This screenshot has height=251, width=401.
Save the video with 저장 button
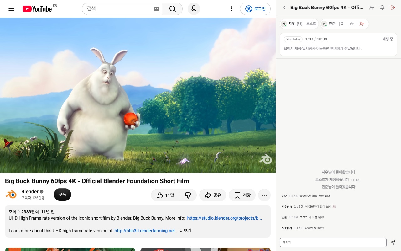tap(242, 195)
